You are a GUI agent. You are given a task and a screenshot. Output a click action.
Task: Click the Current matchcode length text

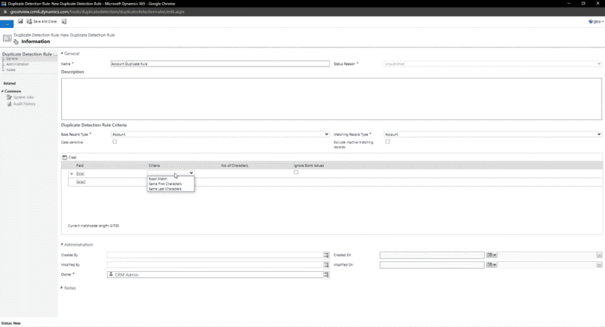tap(93, 226)
